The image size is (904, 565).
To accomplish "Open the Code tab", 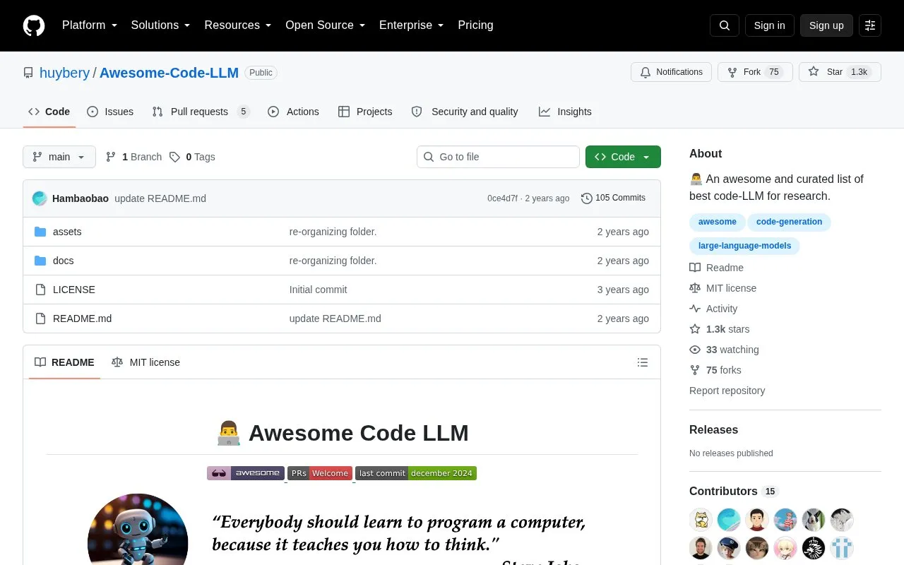I will (x=49, y=112).
